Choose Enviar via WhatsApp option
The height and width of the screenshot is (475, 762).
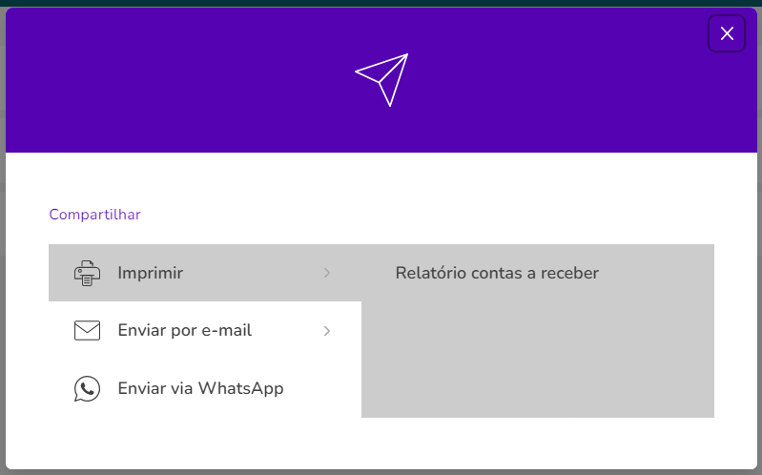[x=200, y=388]
